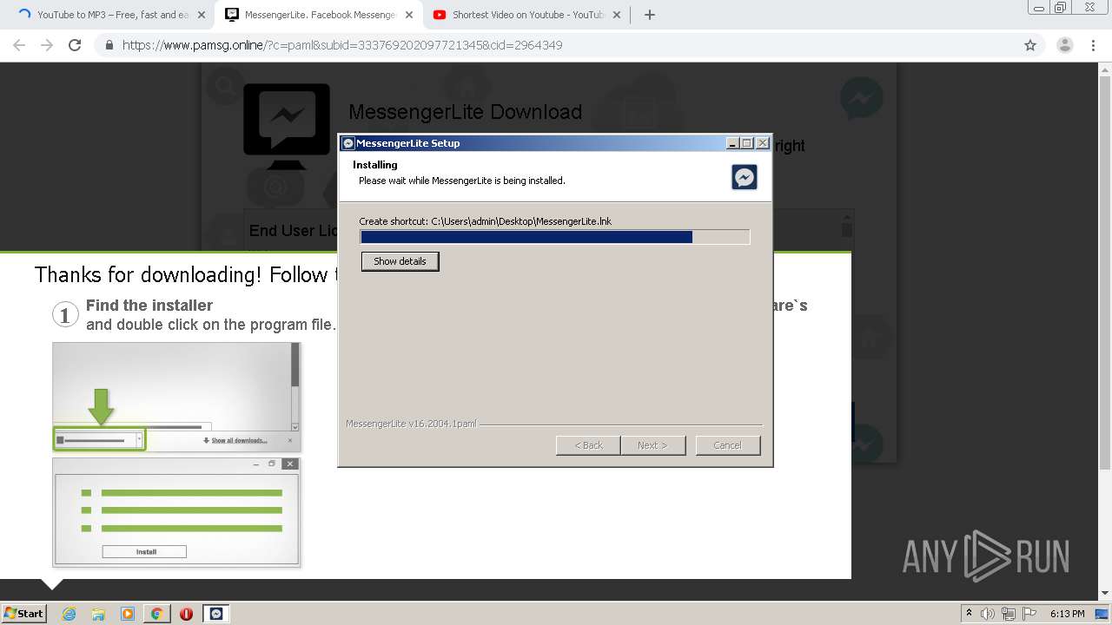Screen dimensions: 1112x625
Task: Click the Install dialog illustration thumbnail
Action: point(176,512)
